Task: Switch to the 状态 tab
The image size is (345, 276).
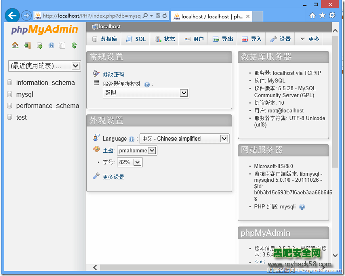Action: (x=164, y=39)
